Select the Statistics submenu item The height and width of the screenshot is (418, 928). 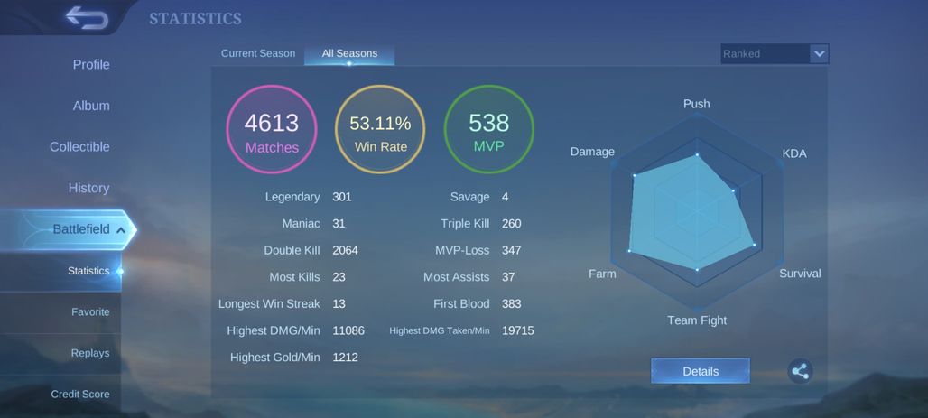pyautogui.click(x=88, y=271)
